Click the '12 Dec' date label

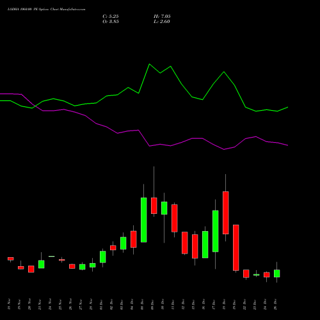pos(183,304)
